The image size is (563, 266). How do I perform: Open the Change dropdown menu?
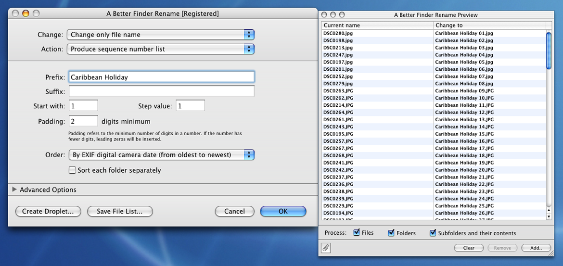[161, 35]
